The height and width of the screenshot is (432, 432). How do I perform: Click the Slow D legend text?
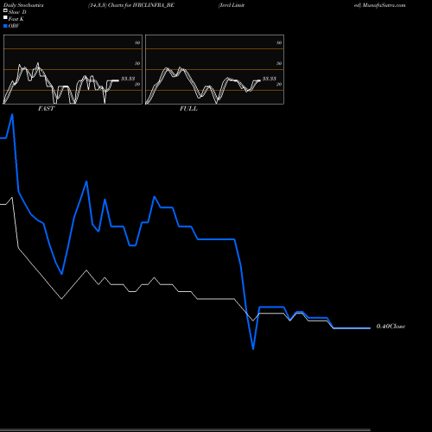pos(17,12)
